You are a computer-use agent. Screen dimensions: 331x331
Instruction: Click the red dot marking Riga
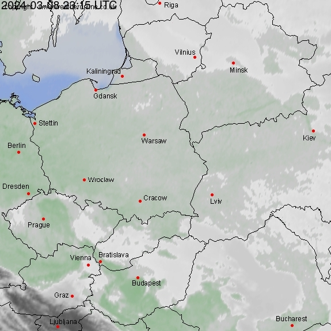(x=160, y=3)
